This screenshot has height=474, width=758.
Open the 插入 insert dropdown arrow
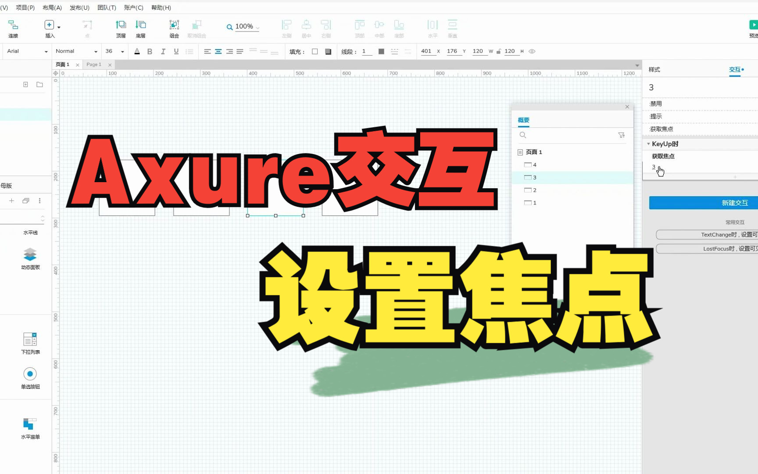pos(59,27)
